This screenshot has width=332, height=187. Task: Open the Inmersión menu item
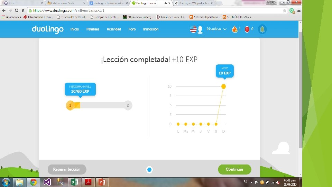tap(151, 29)
